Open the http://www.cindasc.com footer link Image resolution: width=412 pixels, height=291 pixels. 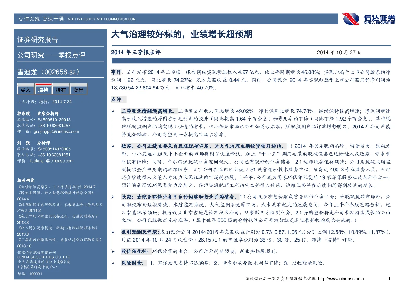[341, 279]
